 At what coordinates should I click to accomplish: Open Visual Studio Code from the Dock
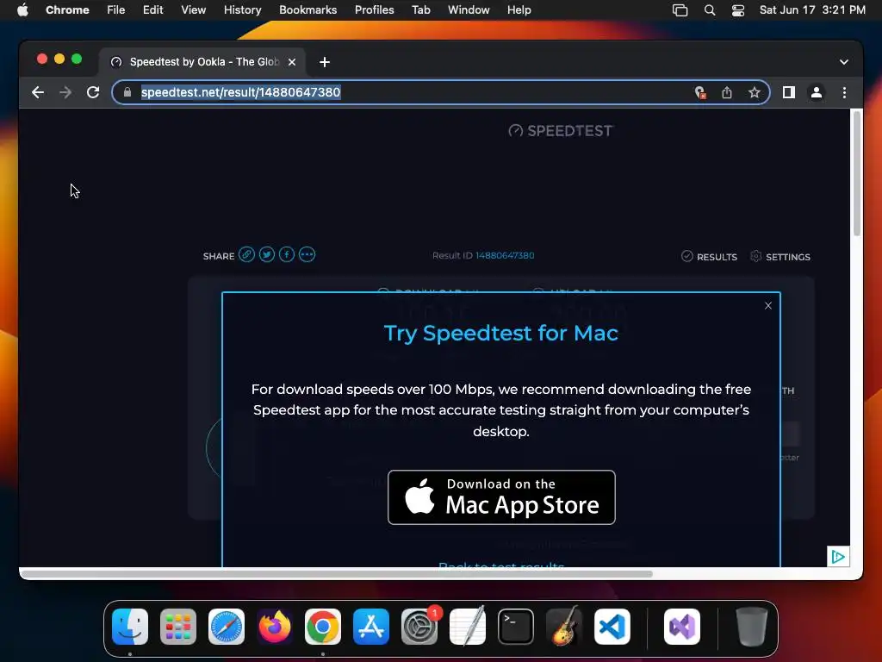coord(612,627)
